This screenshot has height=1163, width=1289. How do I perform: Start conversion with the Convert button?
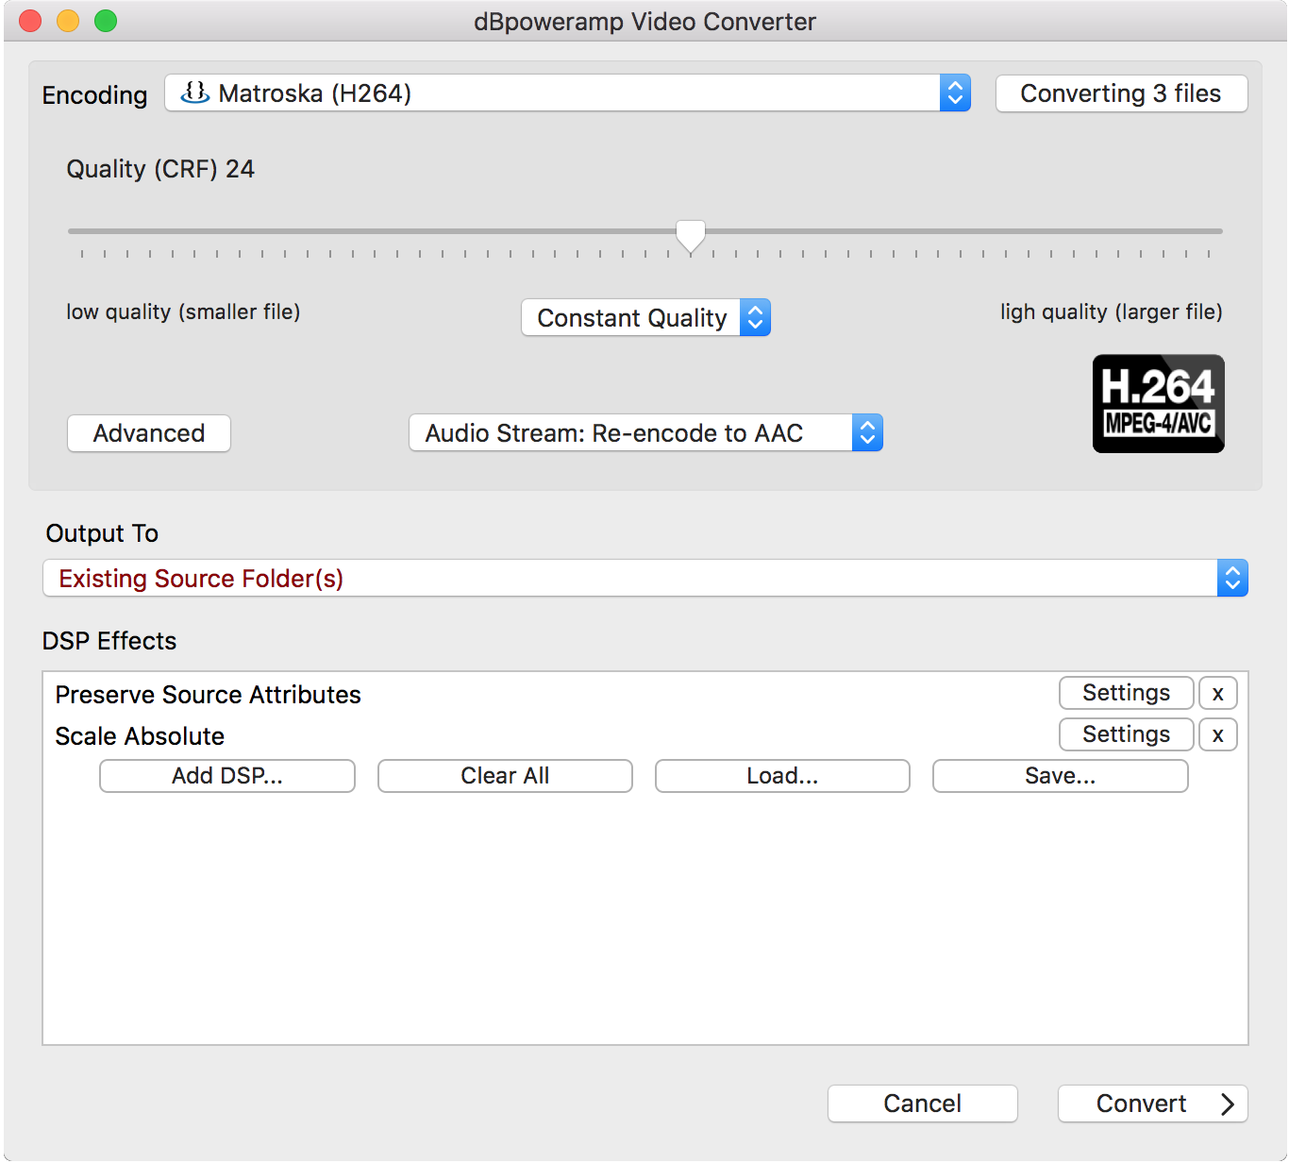tap(1153, 1104)
